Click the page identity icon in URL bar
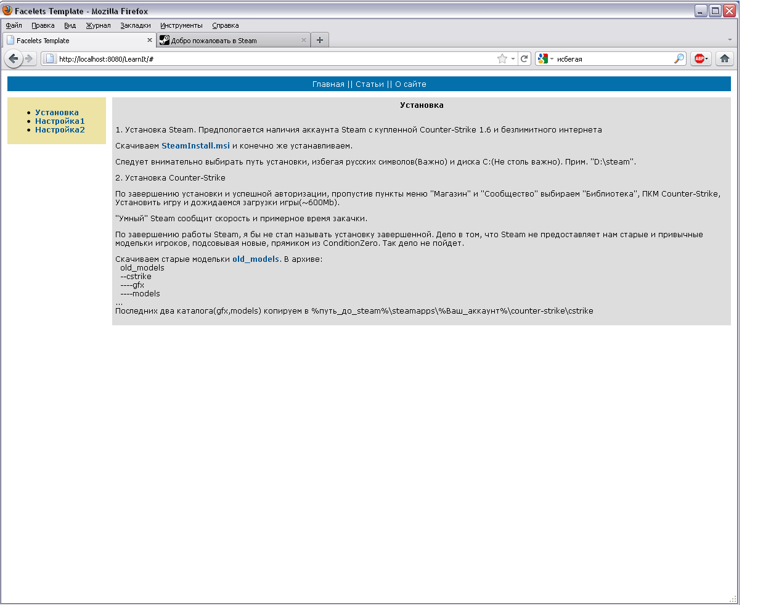779x605 pixels. (50, 59)
